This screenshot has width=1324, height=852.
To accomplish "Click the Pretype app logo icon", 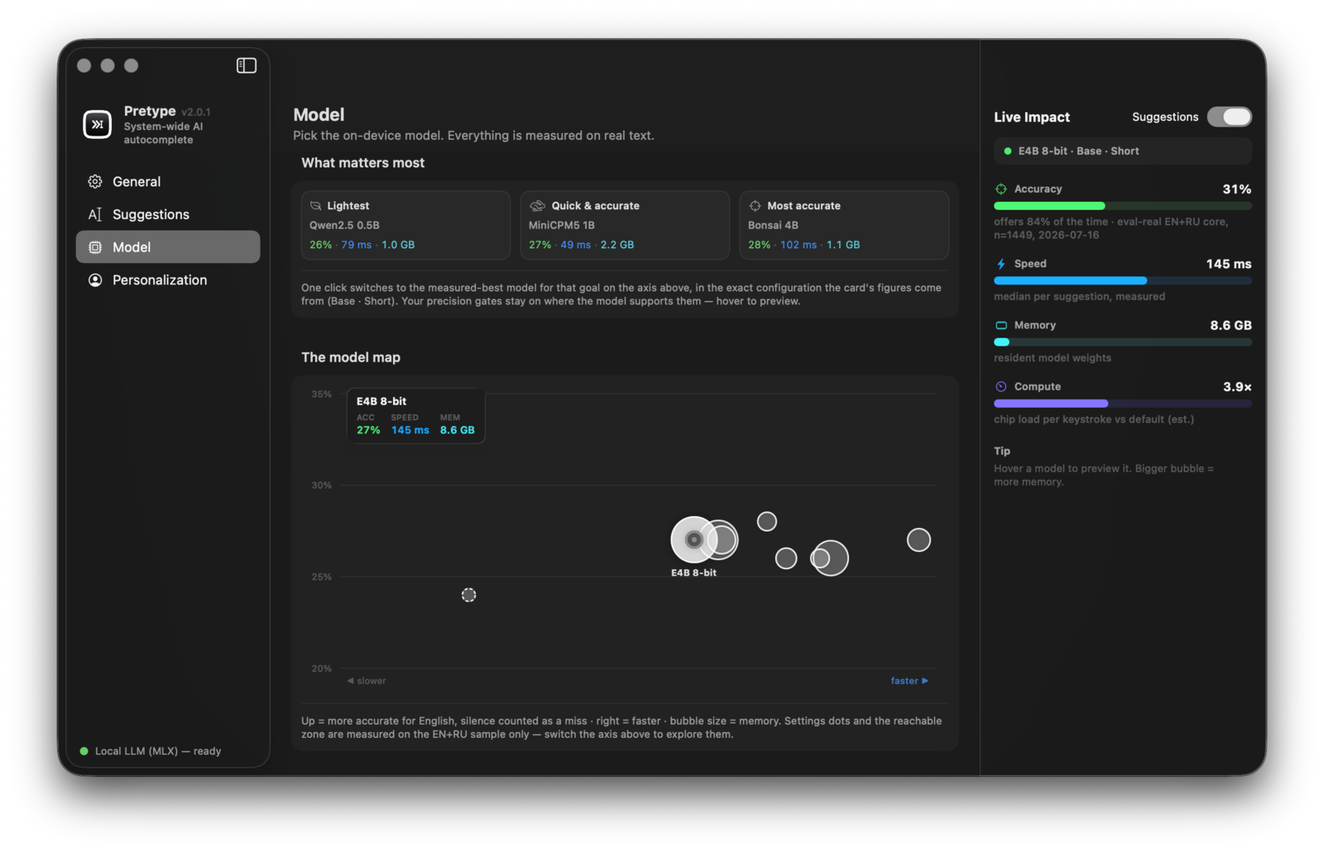I will (x=98, y=124).
